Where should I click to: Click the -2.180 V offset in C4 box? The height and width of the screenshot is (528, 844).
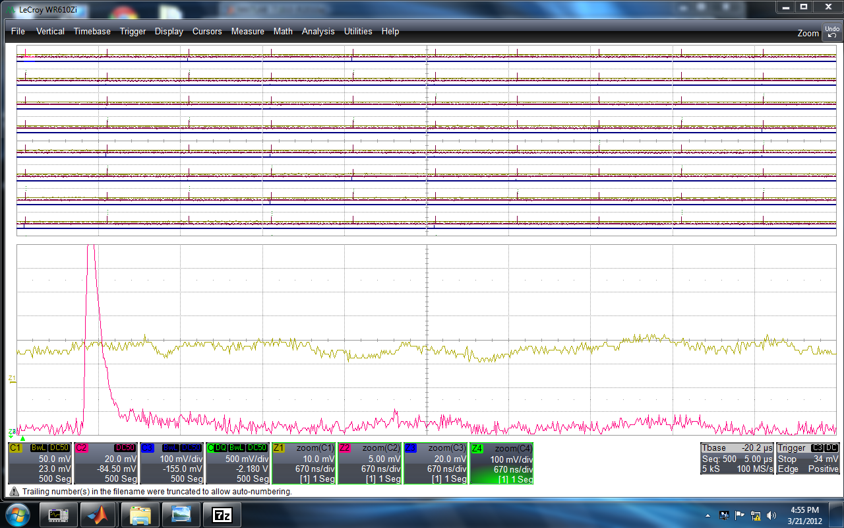pos(253,469)
